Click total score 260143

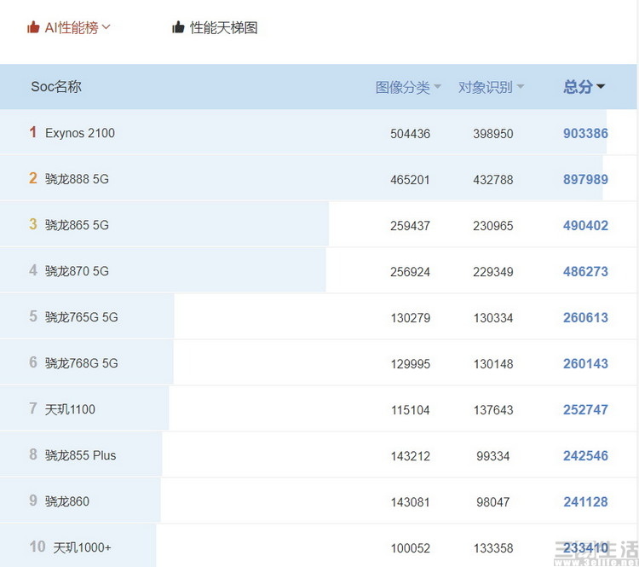point(585,364)
